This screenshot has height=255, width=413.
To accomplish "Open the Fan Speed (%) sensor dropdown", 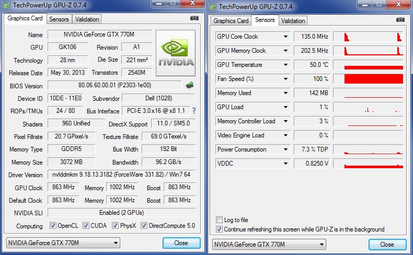I will pyautogui.click(x=285, y=79).
